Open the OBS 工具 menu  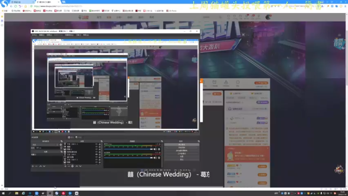coord(78,35)
